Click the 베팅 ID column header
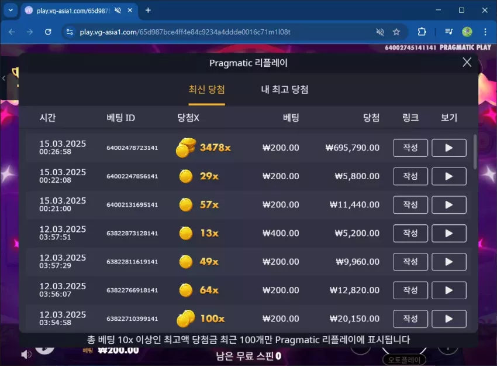Screen dimensions: 497x366 (121, 118)
